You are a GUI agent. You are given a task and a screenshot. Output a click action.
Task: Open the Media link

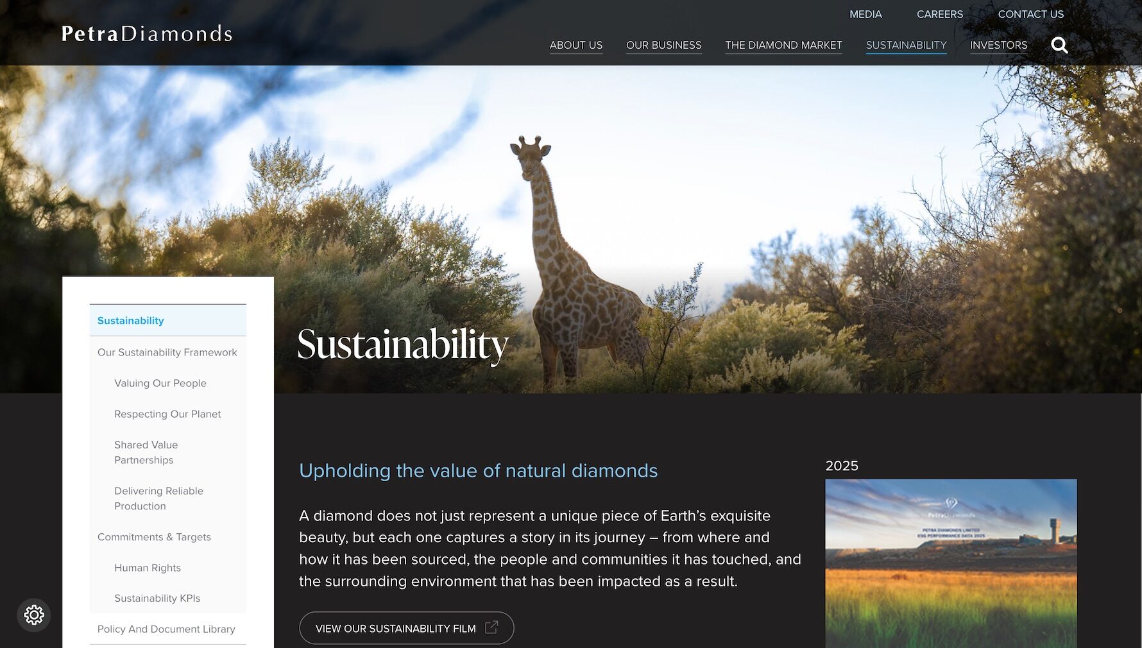tap(865, 14)
